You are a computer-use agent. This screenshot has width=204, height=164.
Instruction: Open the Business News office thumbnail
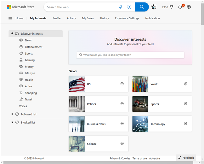point(76,124)
